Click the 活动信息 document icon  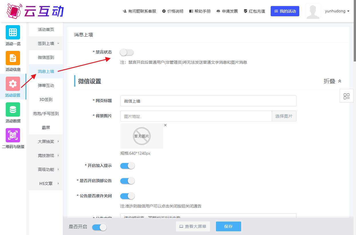pyautogui.click(x=13, y=58)
